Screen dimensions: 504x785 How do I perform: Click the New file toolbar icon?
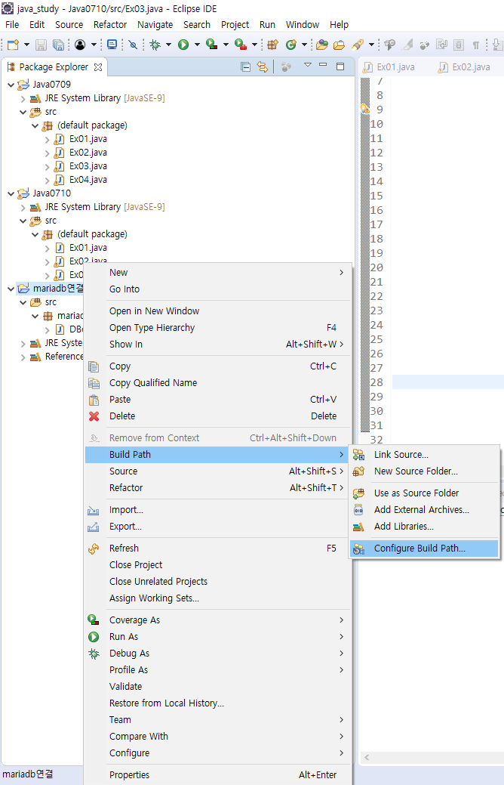coord(13,45)
